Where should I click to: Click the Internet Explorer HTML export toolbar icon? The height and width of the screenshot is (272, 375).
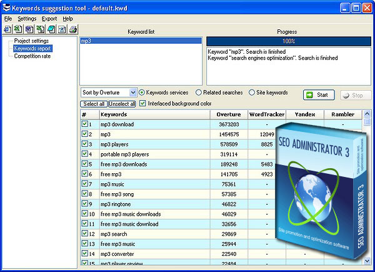point(7,29)
